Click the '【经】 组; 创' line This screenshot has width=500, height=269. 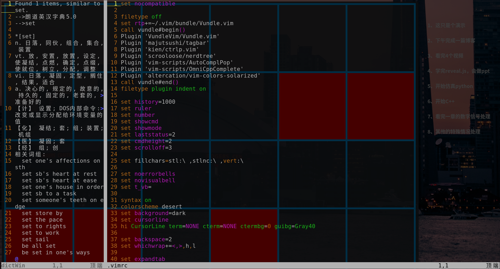coord(37,148)
